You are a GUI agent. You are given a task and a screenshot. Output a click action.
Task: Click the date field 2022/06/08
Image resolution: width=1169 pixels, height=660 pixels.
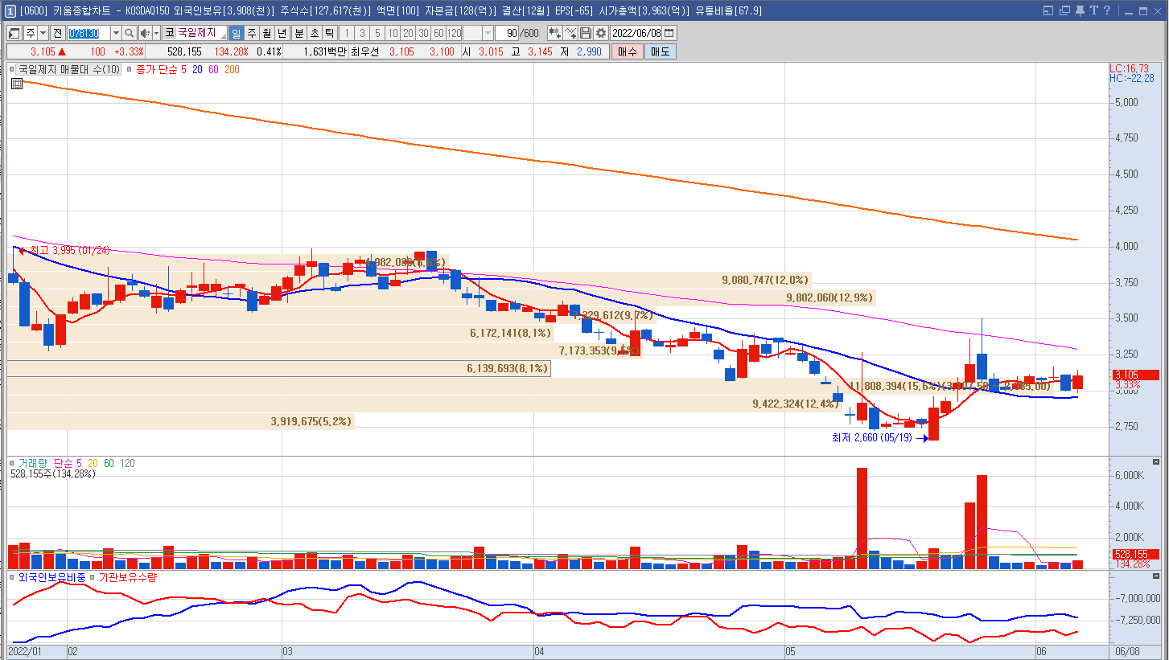coord(636,33)
